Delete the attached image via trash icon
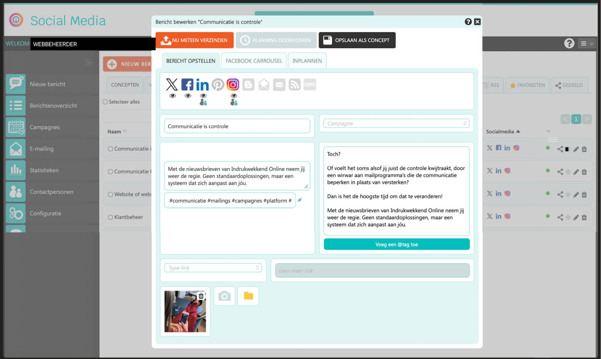 201,296
